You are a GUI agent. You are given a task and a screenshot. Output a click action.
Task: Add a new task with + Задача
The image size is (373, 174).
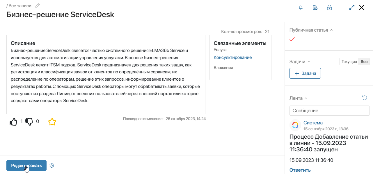[x=305, y=73]
